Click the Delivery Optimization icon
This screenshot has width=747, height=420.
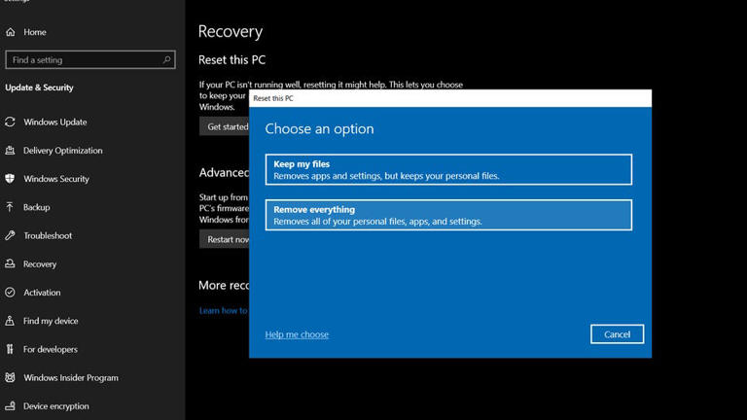(10, 151)
